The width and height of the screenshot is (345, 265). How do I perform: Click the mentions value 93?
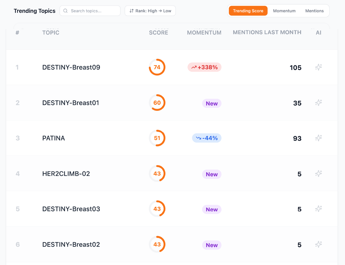297,139
